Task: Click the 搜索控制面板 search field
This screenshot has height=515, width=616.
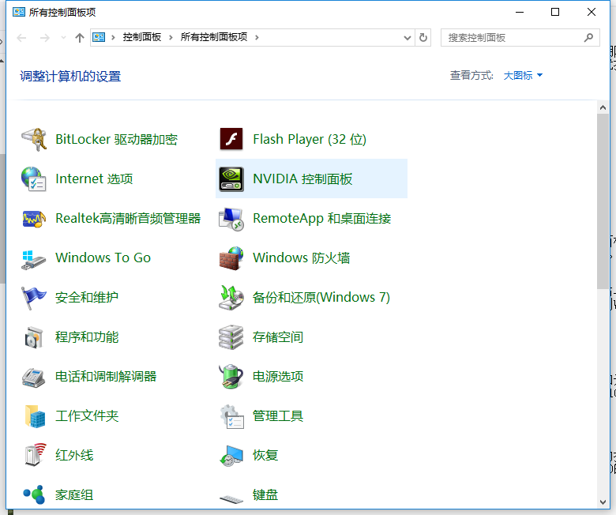Action: [513, 37]
